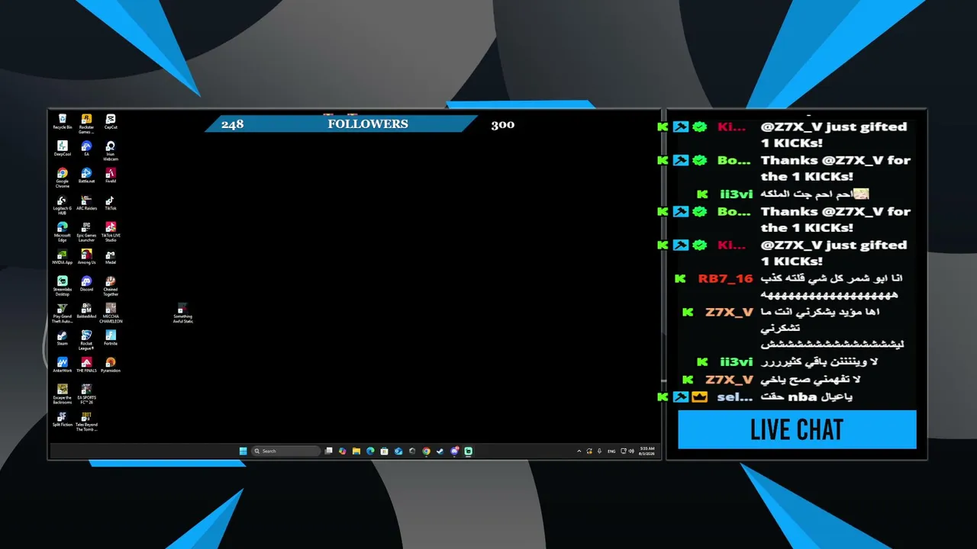
Task: Click the follower count 248
Action: [232, 124]
